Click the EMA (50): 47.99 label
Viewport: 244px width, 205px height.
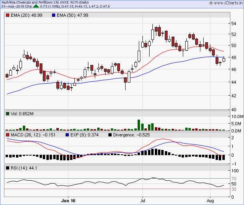pyautogui.click(x=72, y=15)
